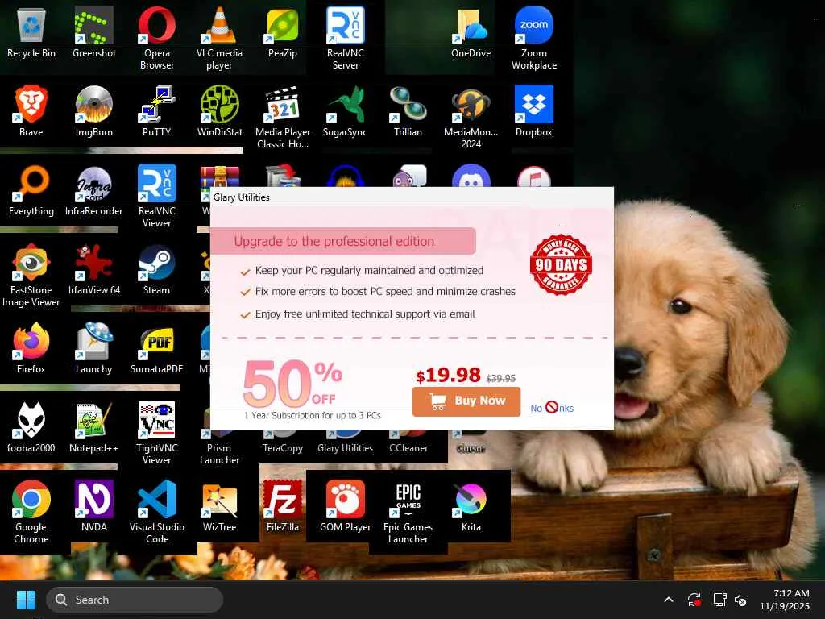Launch foobar2000 icon
Screen dimensions: 825x619
coord(31,426)
